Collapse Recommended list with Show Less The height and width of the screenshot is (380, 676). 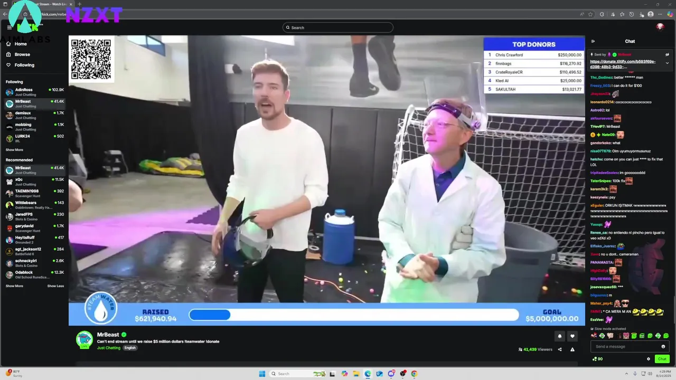55,286
